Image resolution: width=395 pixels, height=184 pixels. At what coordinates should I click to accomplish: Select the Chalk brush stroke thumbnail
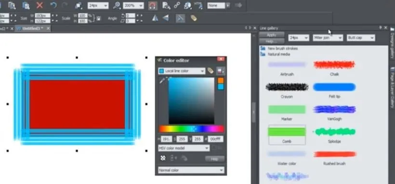click(334, 65)
